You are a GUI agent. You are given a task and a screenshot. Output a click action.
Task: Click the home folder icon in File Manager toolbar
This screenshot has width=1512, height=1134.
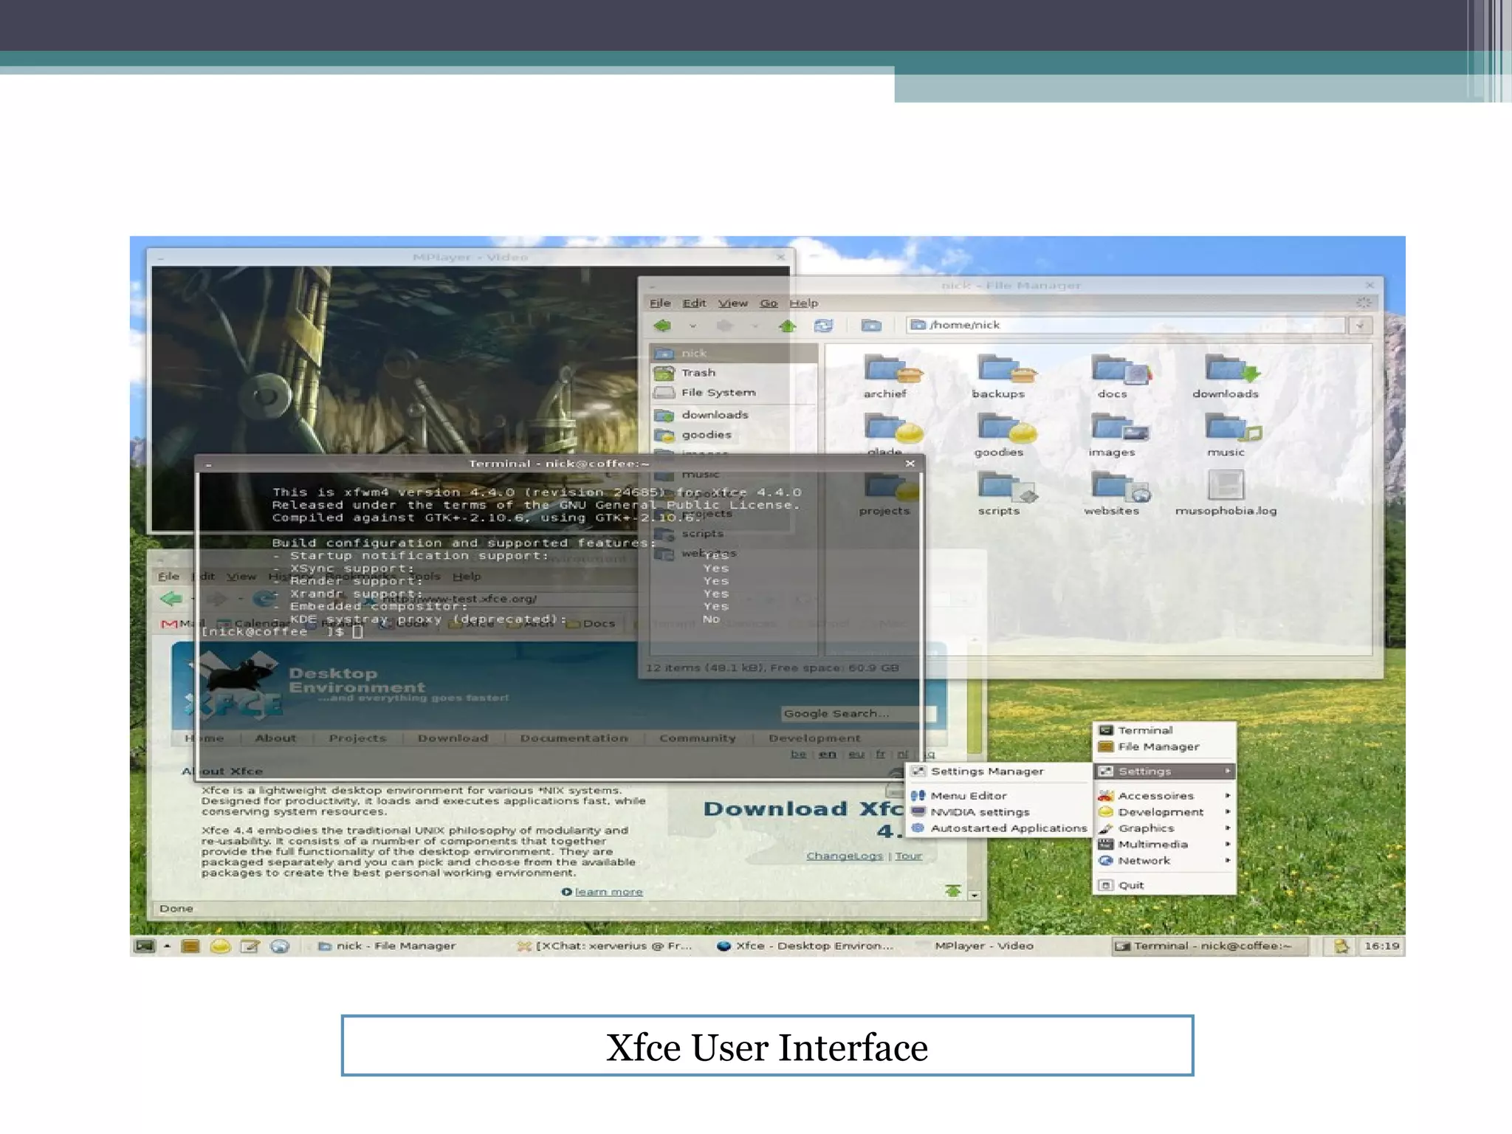tap(871, 326)
